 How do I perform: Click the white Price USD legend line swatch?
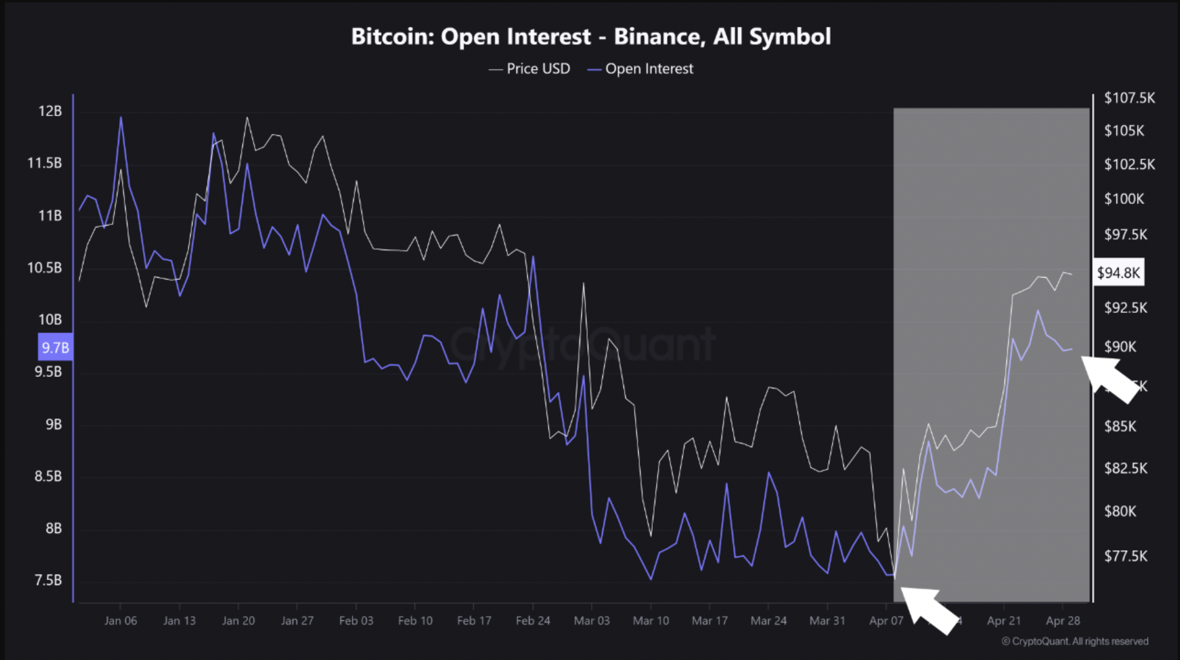coord(495,70)
